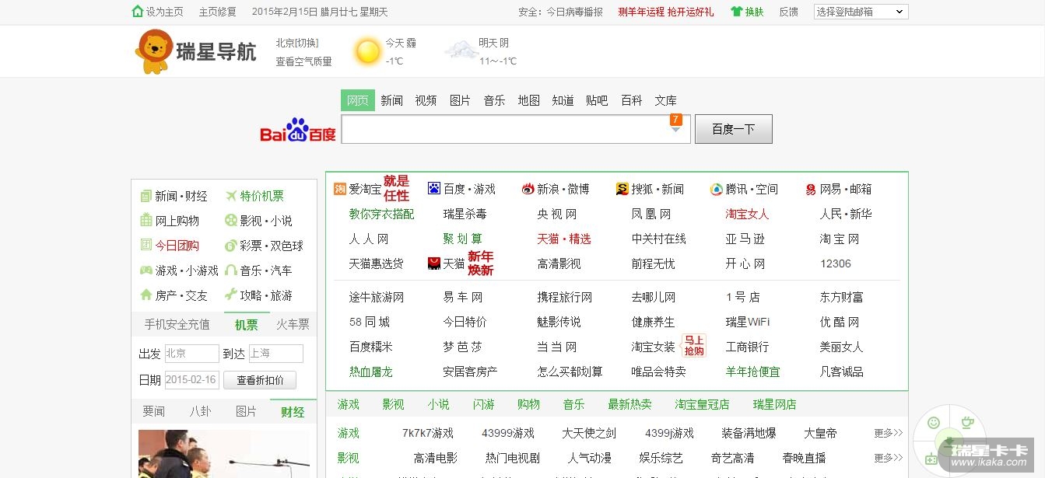1045x478 pixels.
Task: Open the 最新热卖 category tab
Action: [x=629, y=404]
